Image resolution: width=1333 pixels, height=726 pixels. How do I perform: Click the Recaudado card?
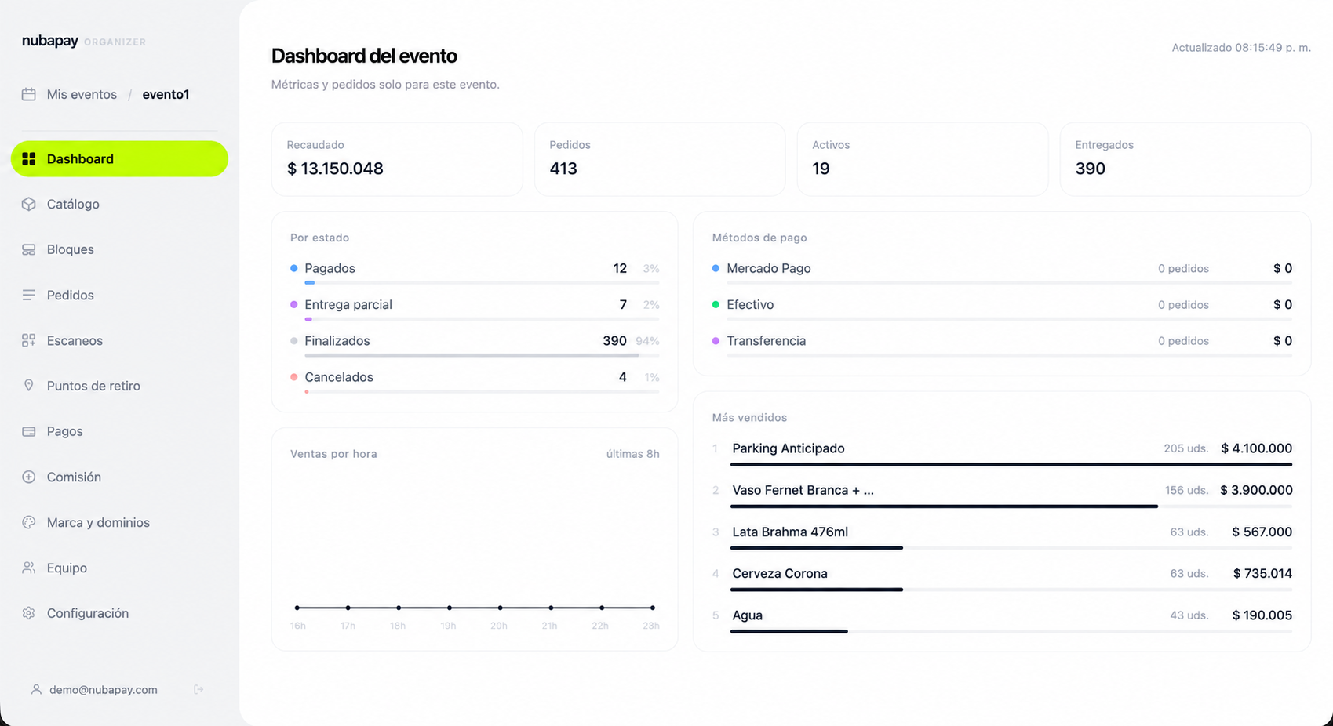tap(397, 158)
